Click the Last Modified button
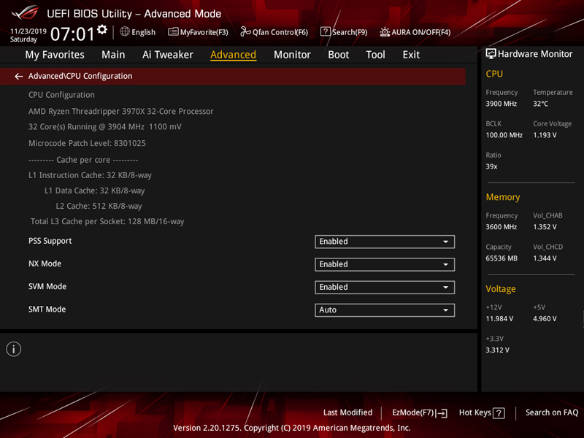The width and height of the screenshot is (584, 438). (347, 413)
